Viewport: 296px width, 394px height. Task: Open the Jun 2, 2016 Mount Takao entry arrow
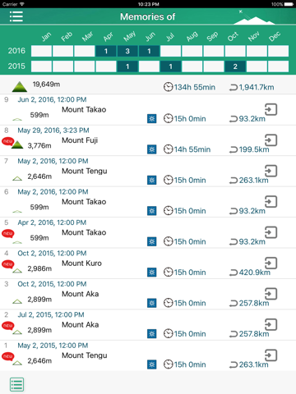coord(271,109)
